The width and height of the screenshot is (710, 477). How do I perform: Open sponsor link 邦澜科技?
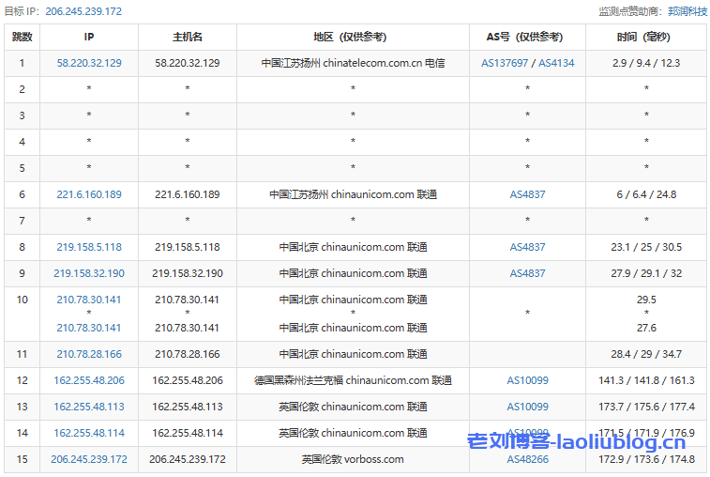coord(687,11)
